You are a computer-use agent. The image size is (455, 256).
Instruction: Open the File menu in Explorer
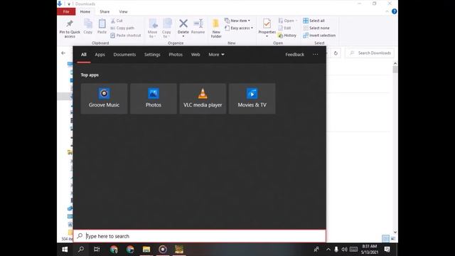(66, 11)
